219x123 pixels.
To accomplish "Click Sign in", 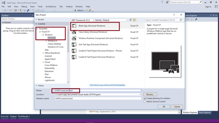I will [208, 7].
